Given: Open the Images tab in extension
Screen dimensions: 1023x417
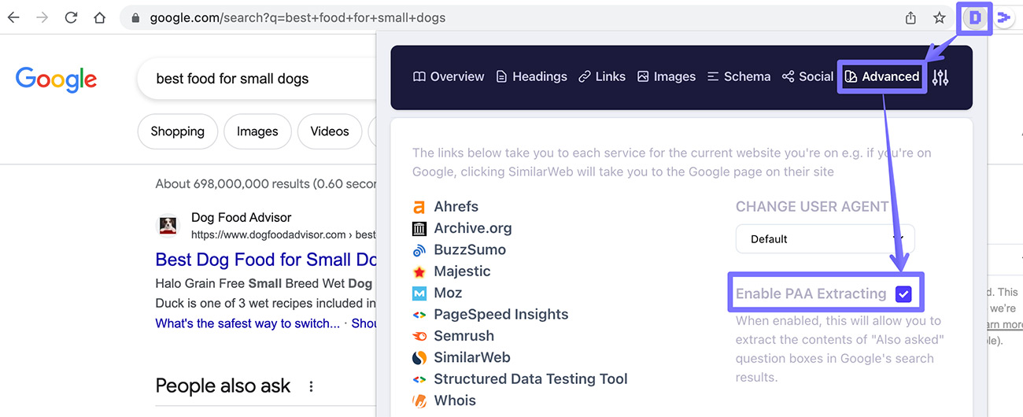Looking at the screenshot, I should click(x=666, y=76).
